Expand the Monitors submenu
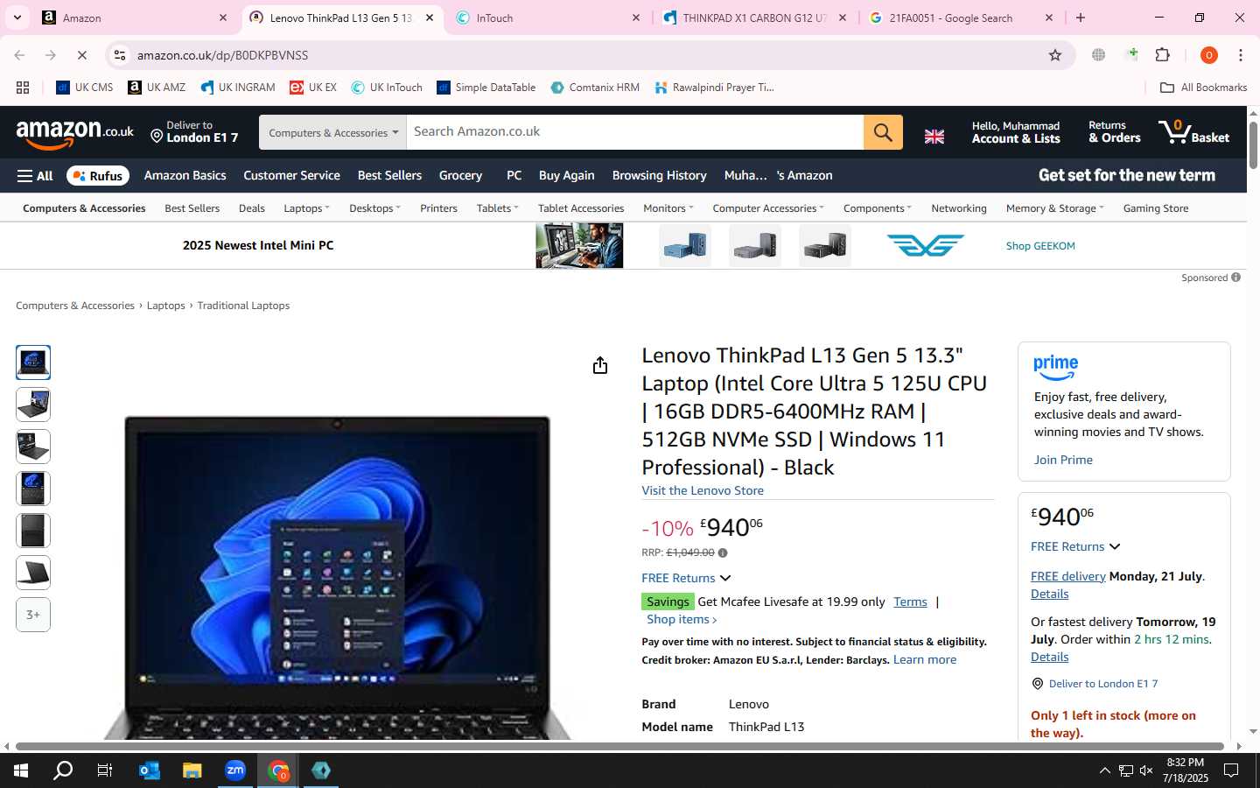Screen dimensions: 1260x788 point(668,208)
